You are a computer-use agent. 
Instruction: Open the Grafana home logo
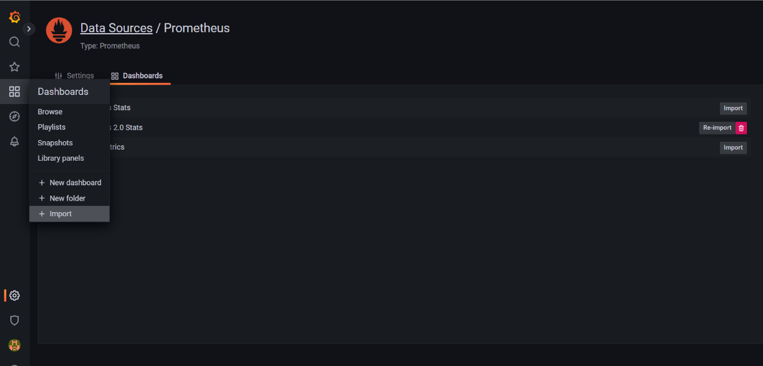14,17
